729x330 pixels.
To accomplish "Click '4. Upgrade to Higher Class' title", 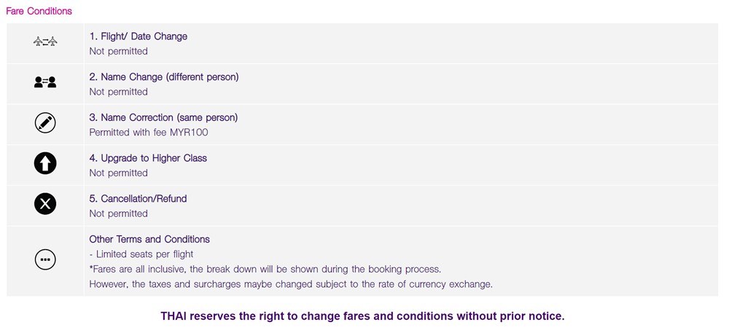I will pyautogui.click(x=148, y=158).
